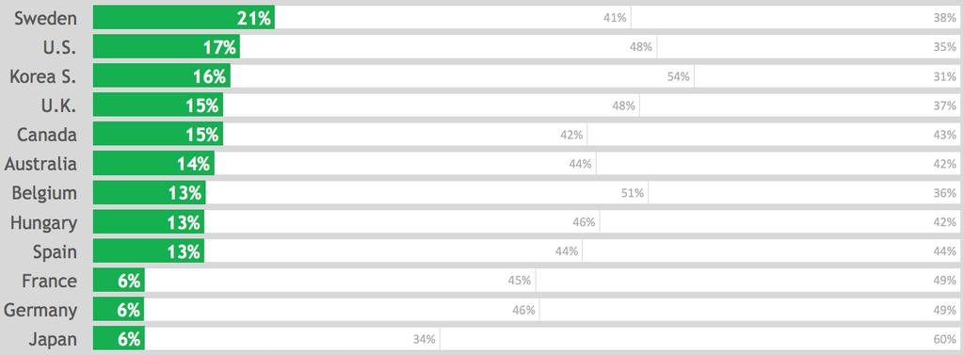Click Canada's 15% green bar

point(158,134)
